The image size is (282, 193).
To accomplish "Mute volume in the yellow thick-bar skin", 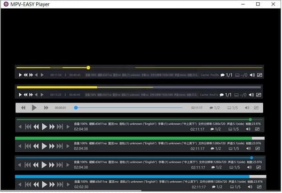I will tap(251, 95).
